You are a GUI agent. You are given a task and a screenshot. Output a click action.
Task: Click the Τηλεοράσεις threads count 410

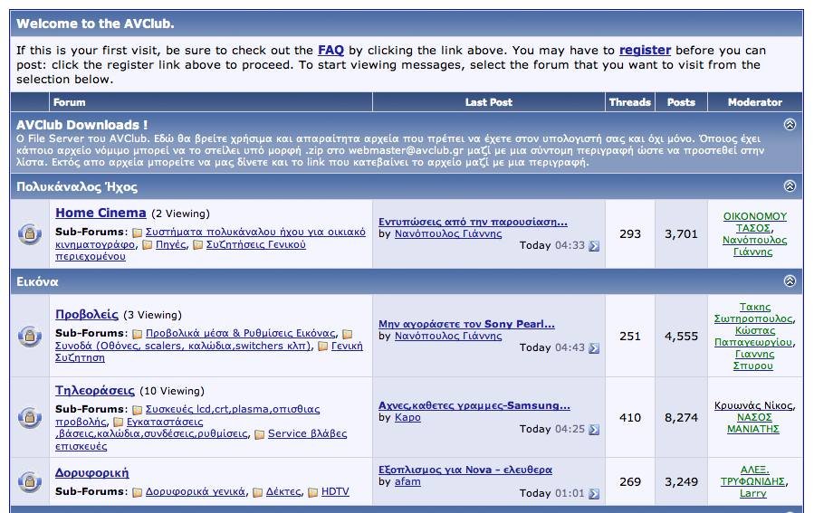[629, 418]
